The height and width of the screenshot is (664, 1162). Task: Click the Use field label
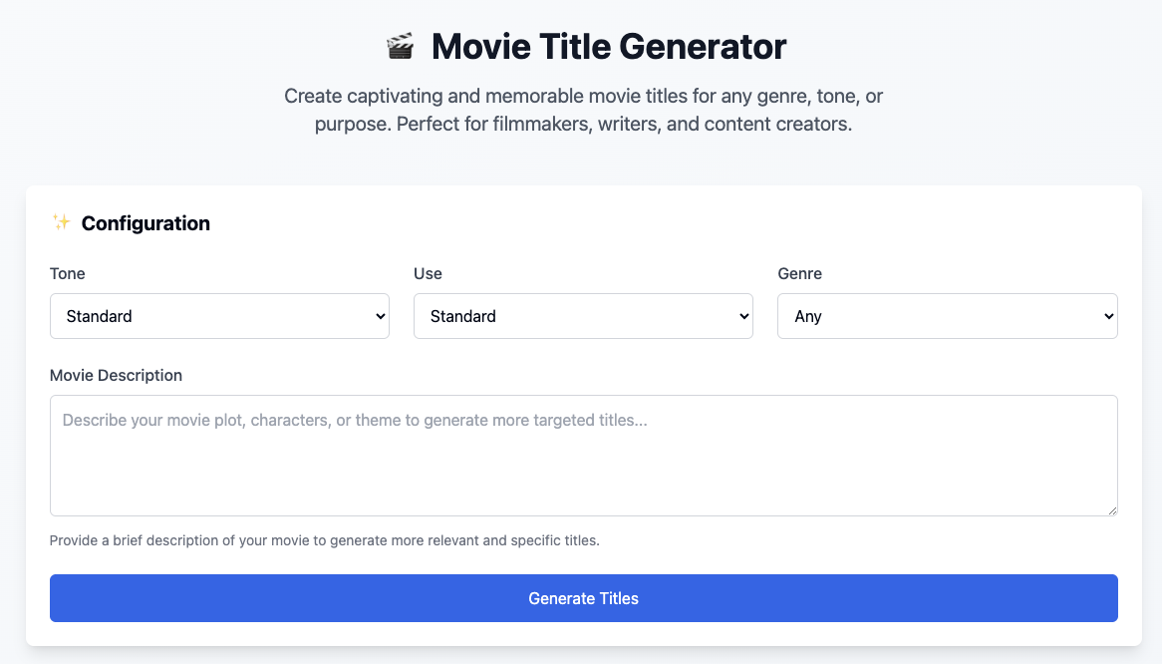tap(427, 273)
